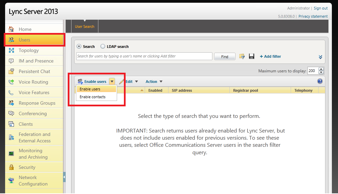Open saved query folder icon next to Find
This screenshot has height=194, width=338.
click(x=242, y=56)
